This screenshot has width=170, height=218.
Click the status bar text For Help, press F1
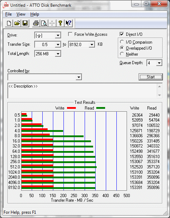[x=20, y=212]
